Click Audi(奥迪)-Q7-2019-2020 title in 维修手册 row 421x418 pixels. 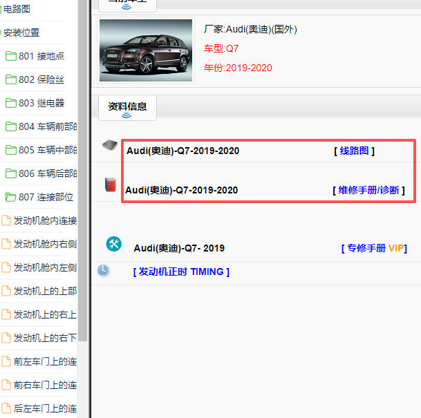182,190
